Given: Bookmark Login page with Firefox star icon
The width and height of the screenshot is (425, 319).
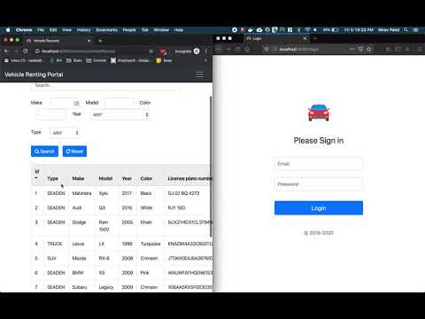Looking at the screenshot, I should (369, 49).
